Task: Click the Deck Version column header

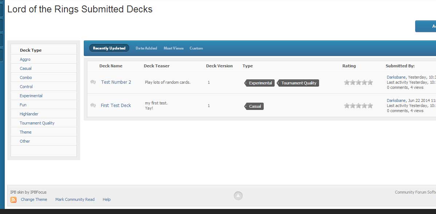Action: (219, 66)
